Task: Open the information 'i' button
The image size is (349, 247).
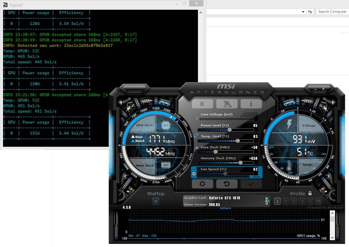Action: click(x=251, y=104)
